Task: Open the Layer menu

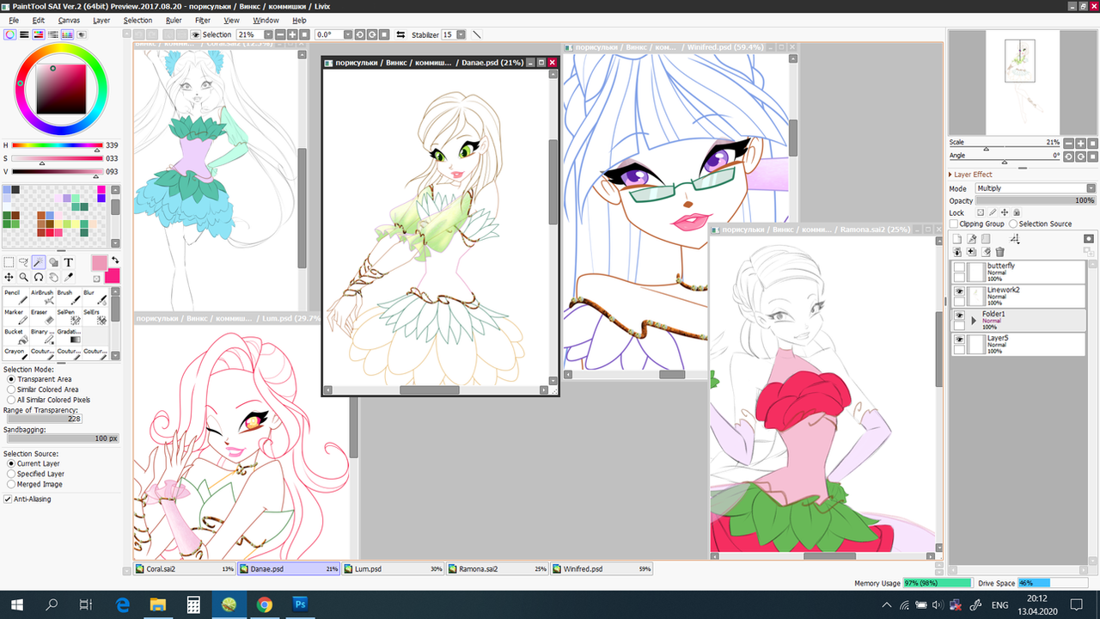Action: [x=101, y=20]
